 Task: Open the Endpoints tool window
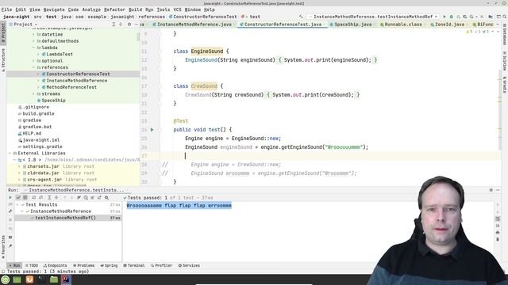(55, 265)
